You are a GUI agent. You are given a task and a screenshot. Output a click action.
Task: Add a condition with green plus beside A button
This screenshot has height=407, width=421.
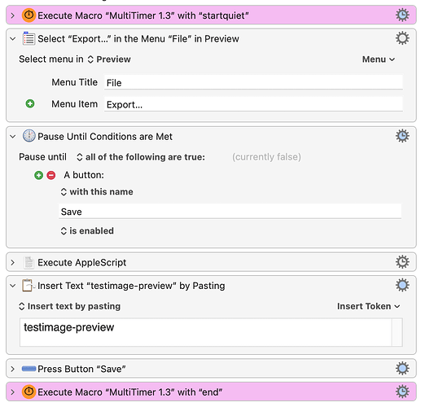(39, 175)
